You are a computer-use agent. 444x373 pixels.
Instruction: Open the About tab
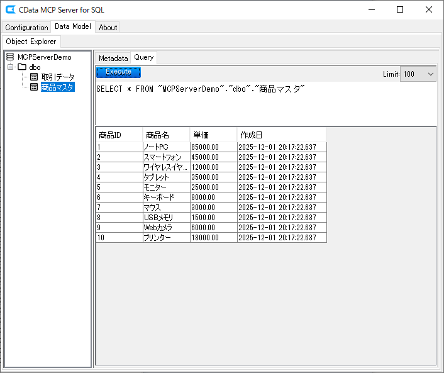[108, 28]
